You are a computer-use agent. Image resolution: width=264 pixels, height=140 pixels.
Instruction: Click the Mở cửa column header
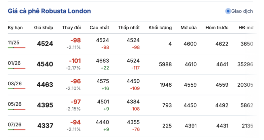point(188,28)
